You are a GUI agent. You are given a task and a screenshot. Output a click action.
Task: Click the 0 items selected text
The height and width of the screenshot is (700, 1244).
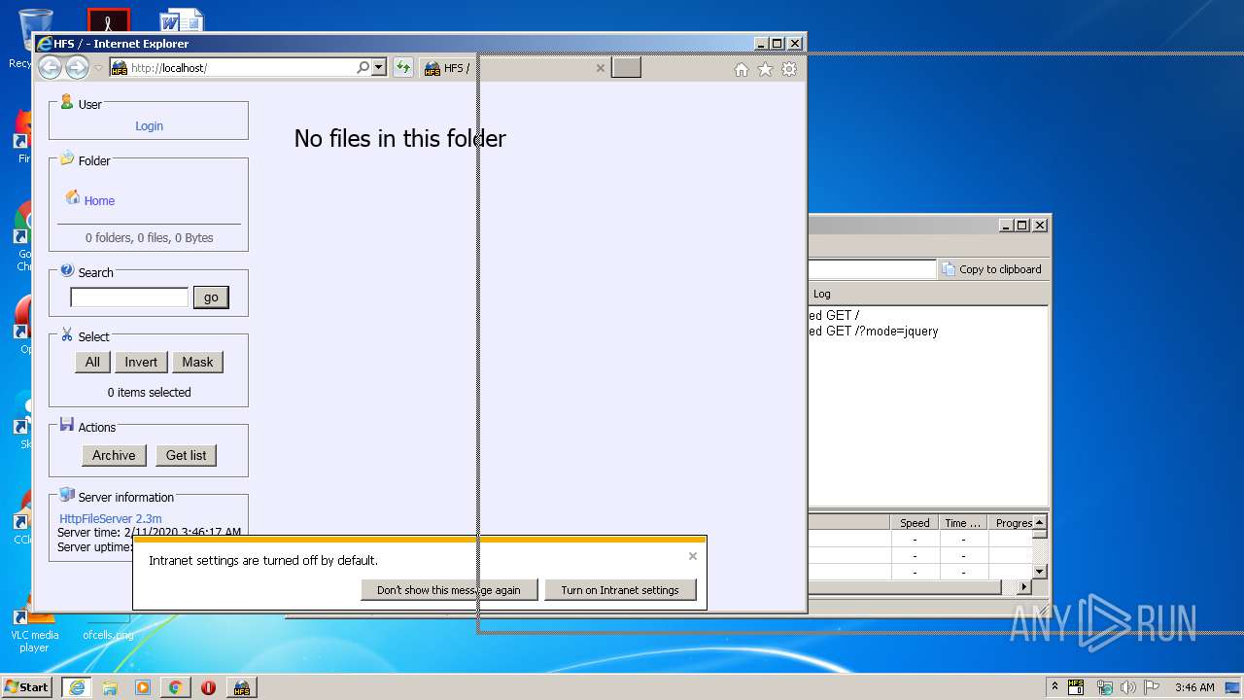[x=149, y=393]
